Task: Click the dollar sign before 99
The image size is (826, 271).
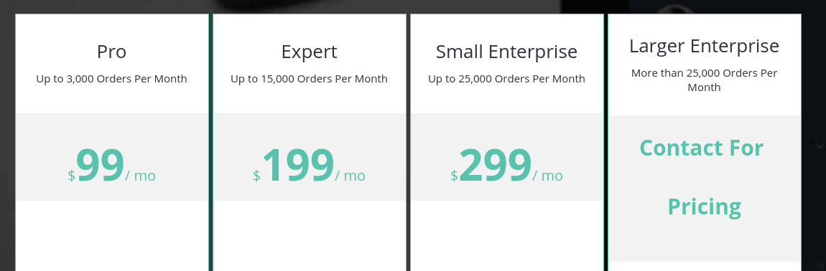Action: [x=72, y=176]
